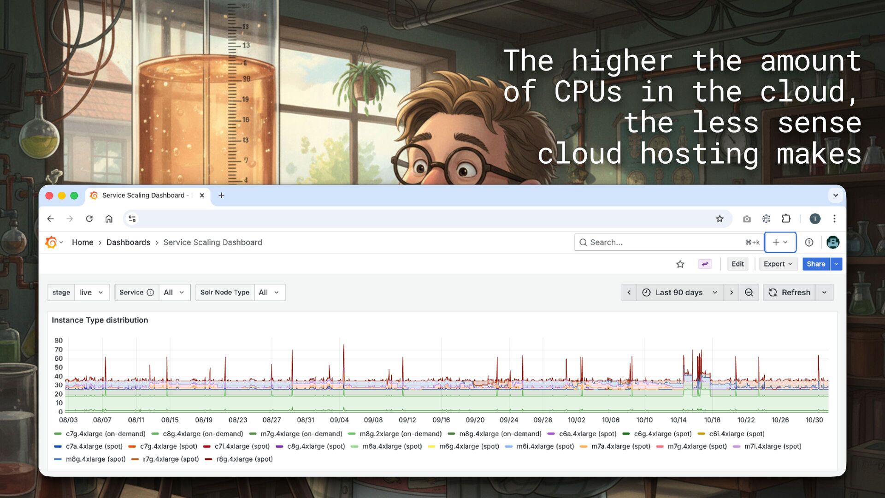Click the browser reload icon
885x498 pixels.
point(89,219)
